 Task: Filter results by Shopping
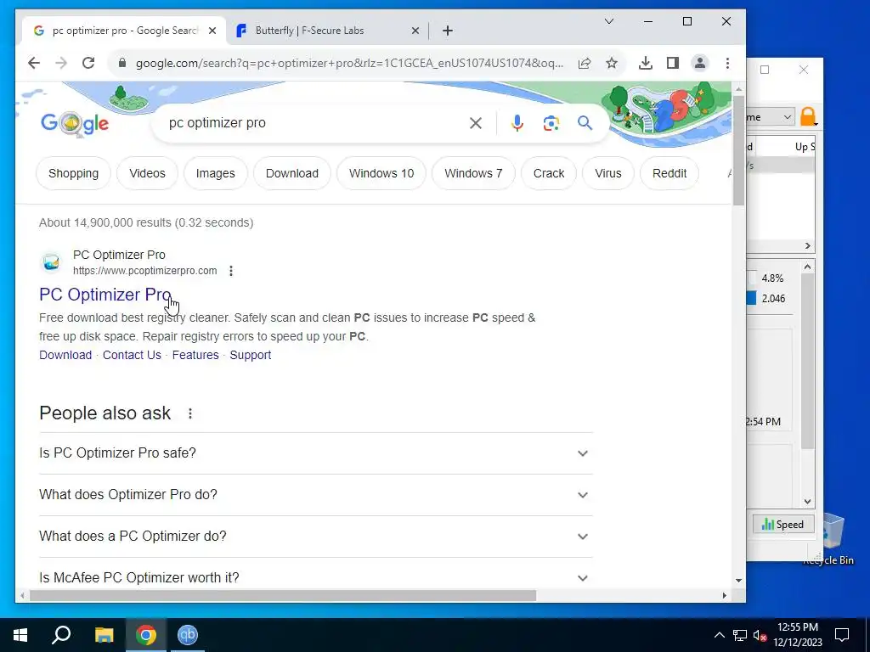click(73, 173)
